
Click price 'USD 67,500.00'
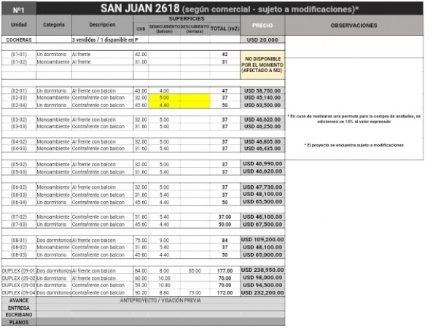click(262, 224)
